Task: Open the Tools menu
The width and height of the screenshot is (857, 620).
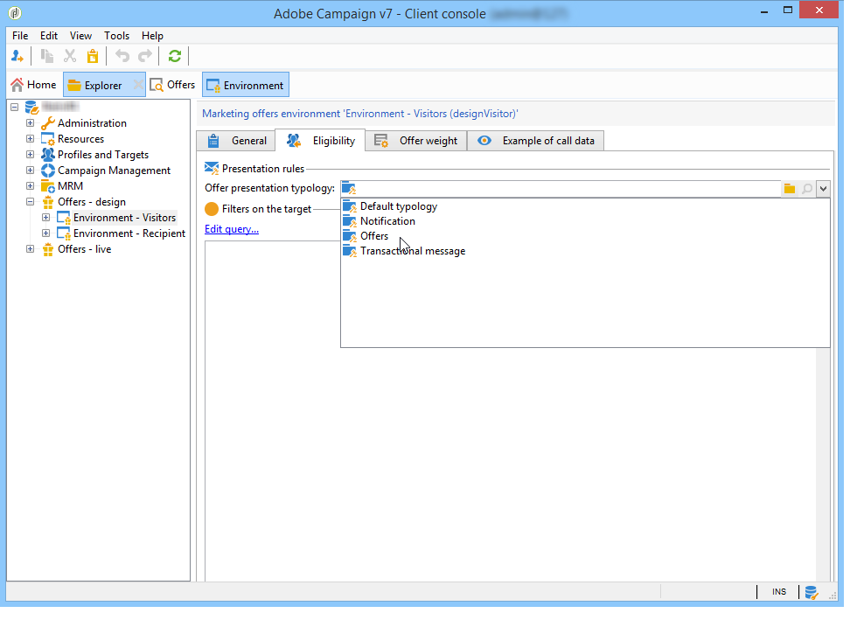Action: (116, 36)
